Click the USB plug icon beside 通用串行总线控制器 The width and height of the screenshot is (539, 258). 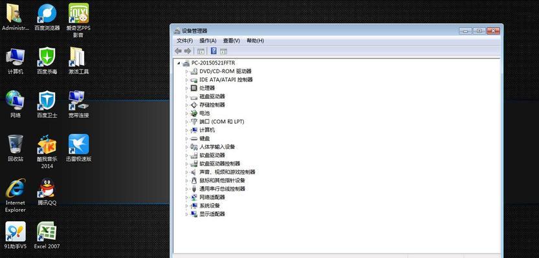point(194,189)
